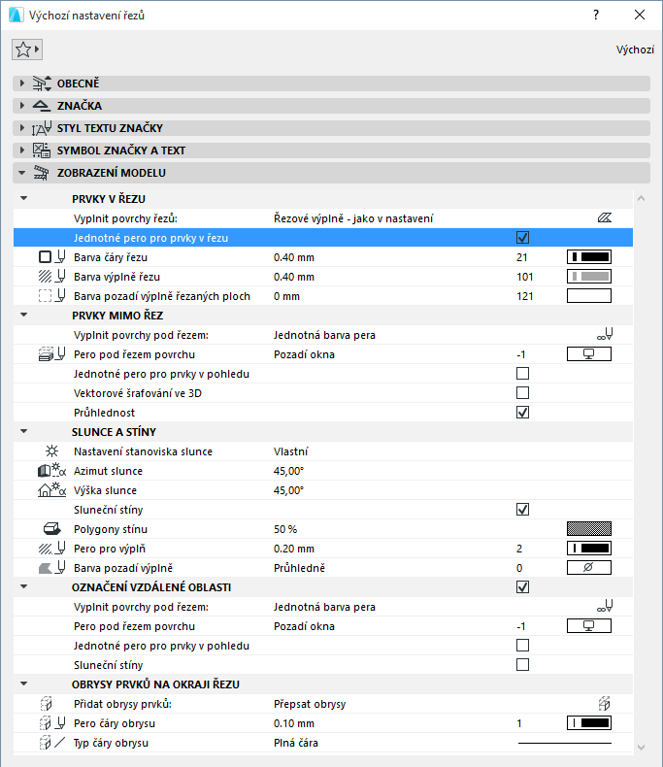The height and width of the screenshot is (767, 663).
Task: Click pen number 21 field
Action: pos(522,257)
